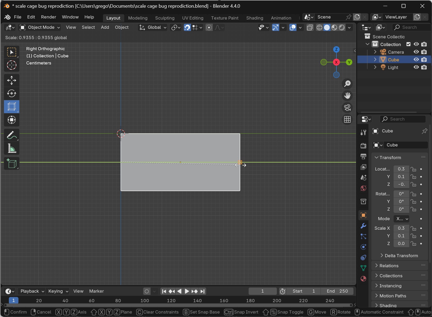Expand the Cube item in outliner
432x317 pixels.
tap(375, 60)
